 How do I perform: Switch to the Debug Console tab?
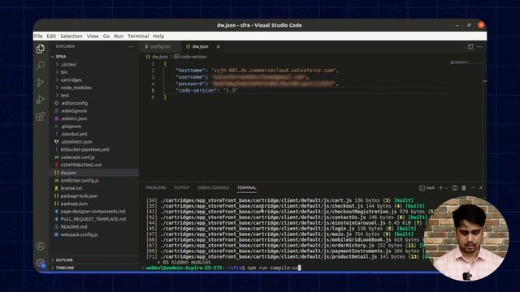pyautogui.click(x=213, y=187)
